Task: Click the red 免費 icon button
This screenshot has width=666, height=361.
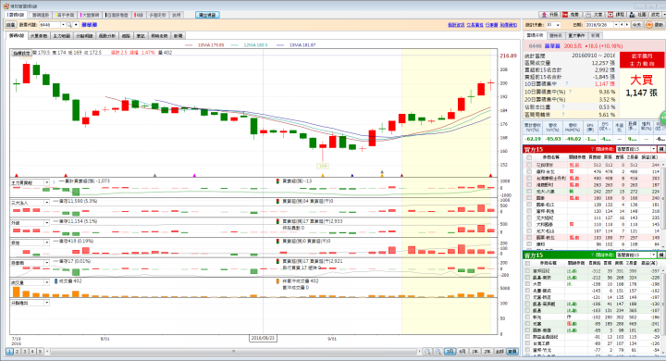Action: click(571, 15)
